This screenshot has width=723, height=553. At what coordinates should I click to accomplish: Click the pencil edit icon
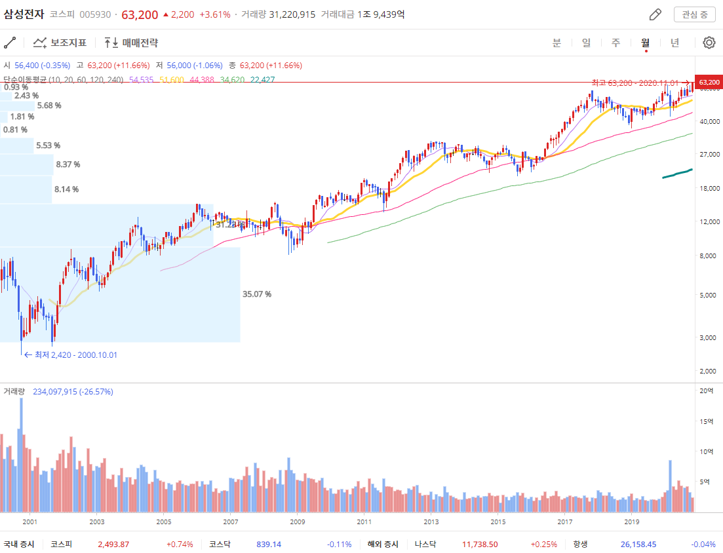(x=655, y=15)
